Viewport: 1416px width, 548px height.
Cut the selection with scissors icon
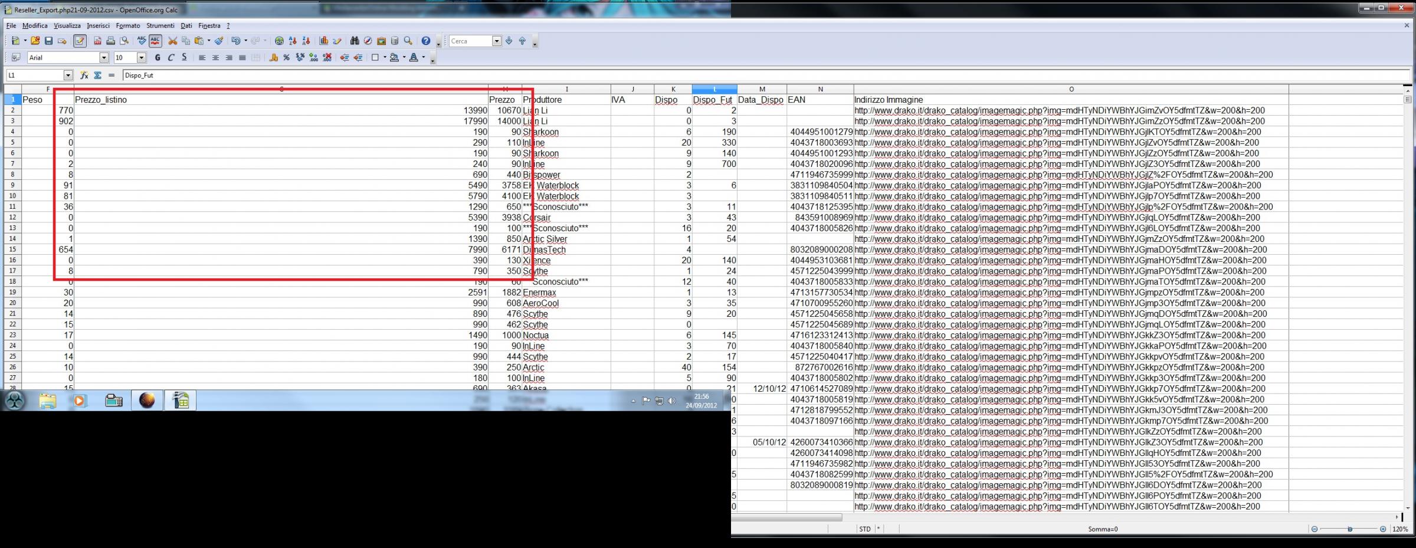[172, 41]
